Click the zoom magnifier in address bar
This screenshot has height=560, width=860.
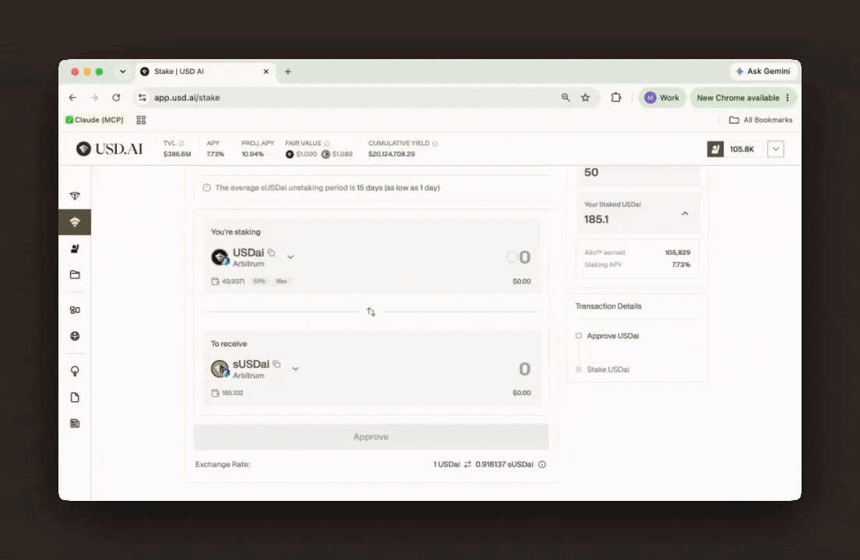click(566, 97)
